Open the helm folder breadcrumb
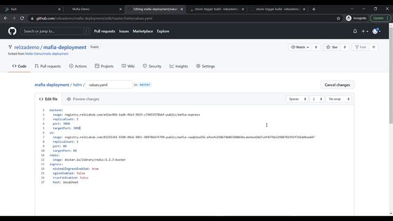The width and height of the screenshot is (393, 221). pos(77,85)
